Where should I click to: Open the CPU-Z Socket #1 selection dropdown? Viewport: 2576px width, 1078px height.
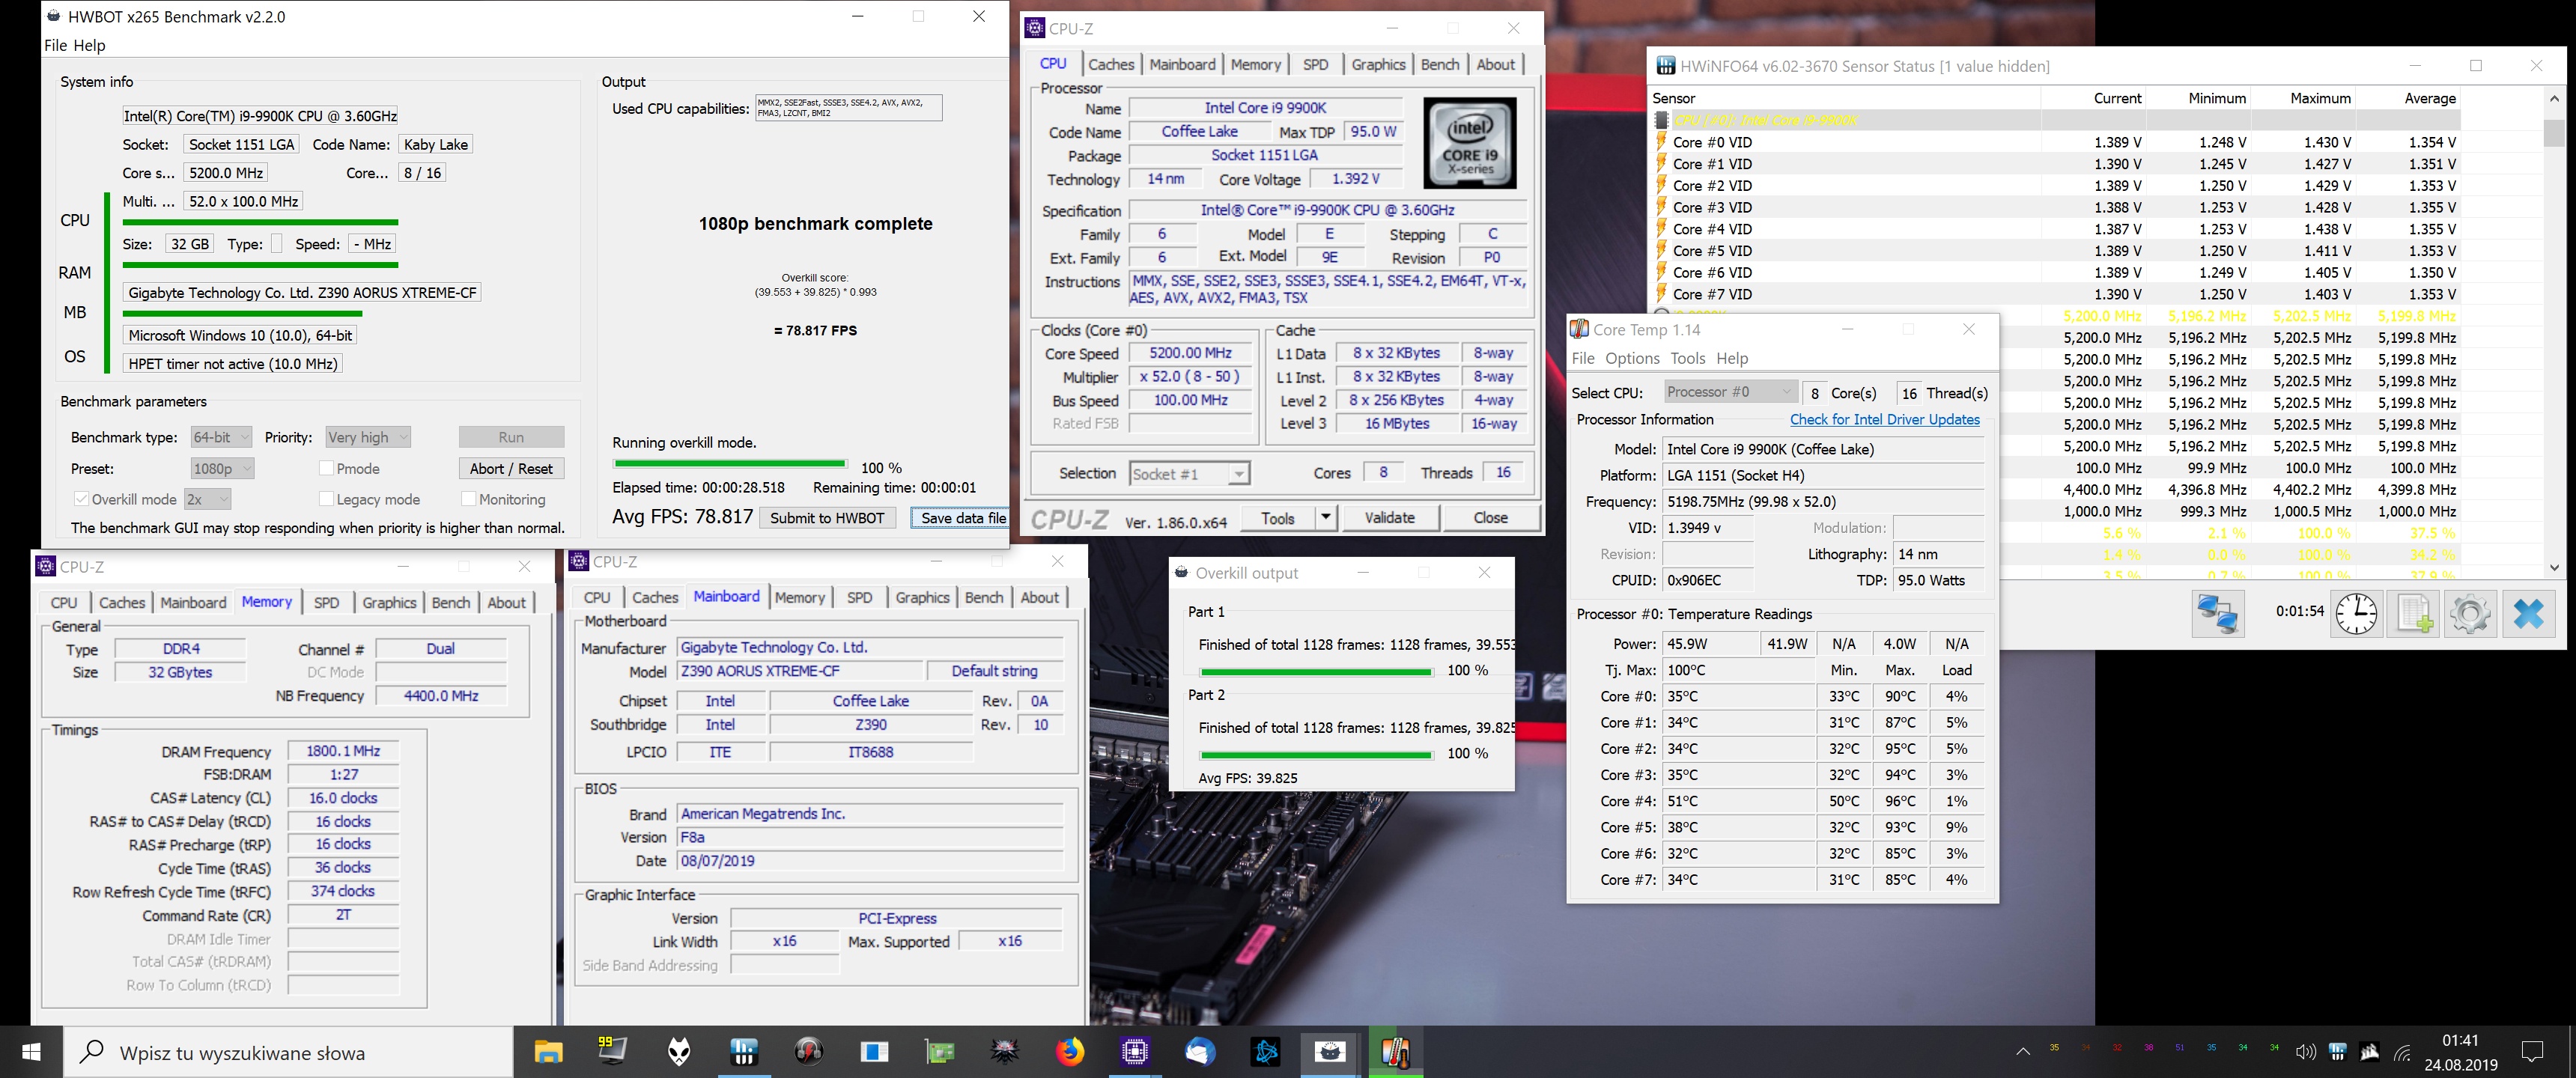click(x=1189, y=474)
